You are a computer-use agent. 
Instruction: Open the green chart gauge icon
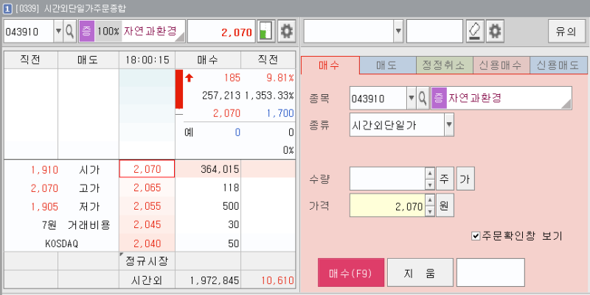[266, 31]
